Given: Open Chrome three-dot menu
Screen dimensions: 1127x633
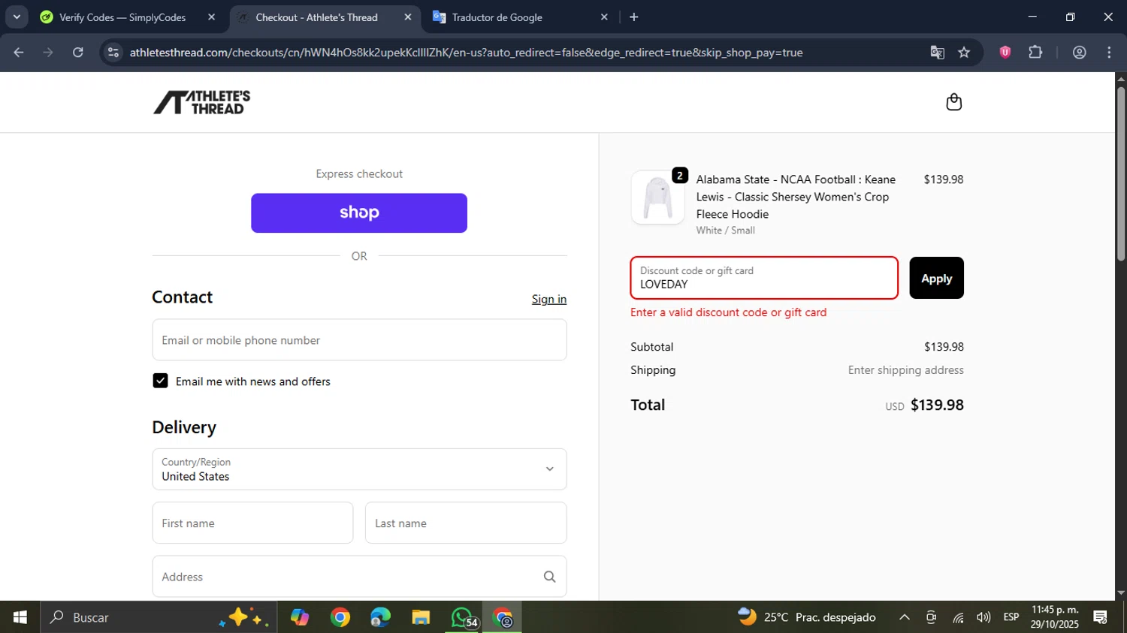Looking at the screenshot, I should (x=1109, y=53).
